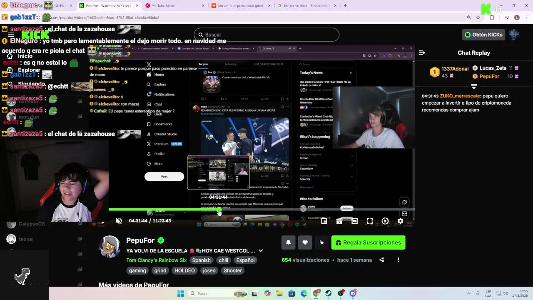Screen dimensions: 533x300
Task: Open Chrome three-dot menu
Action: tap(527, 17)
